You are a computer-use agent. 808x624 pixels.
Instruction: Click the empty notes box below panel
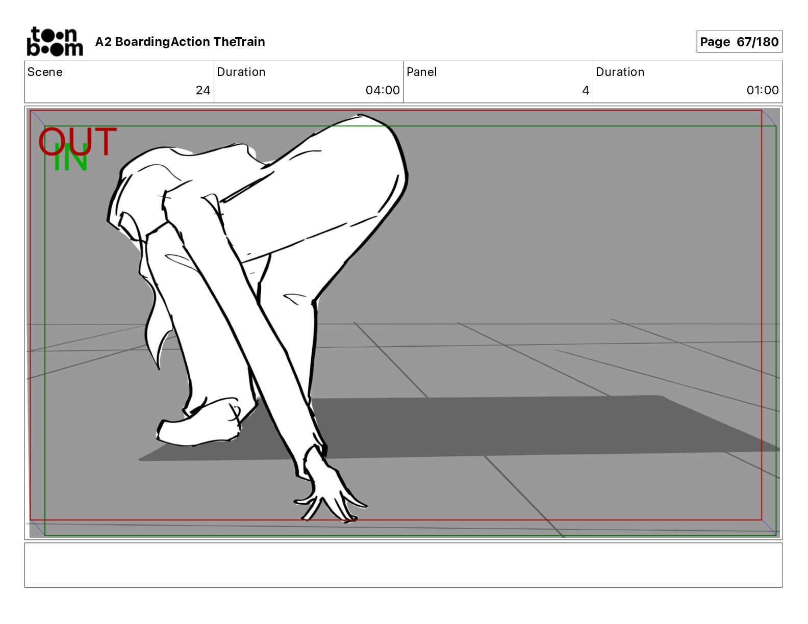tap(403, 565)
